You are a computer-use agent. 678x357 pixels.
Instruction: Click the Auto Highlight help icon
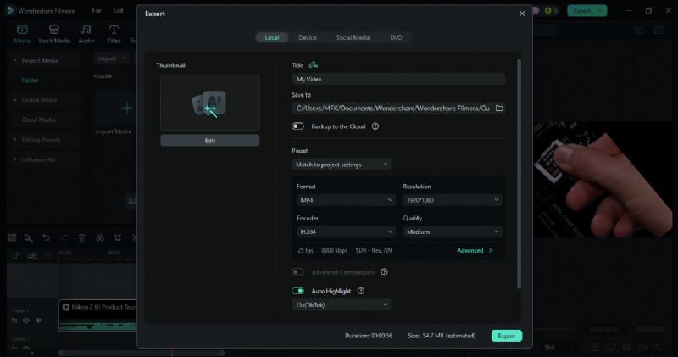pos(361,291)
